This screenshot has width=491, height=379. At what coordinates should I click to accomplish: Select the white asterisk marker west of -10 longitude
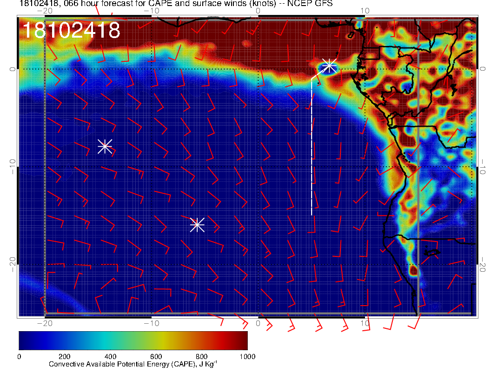(105, 146)
